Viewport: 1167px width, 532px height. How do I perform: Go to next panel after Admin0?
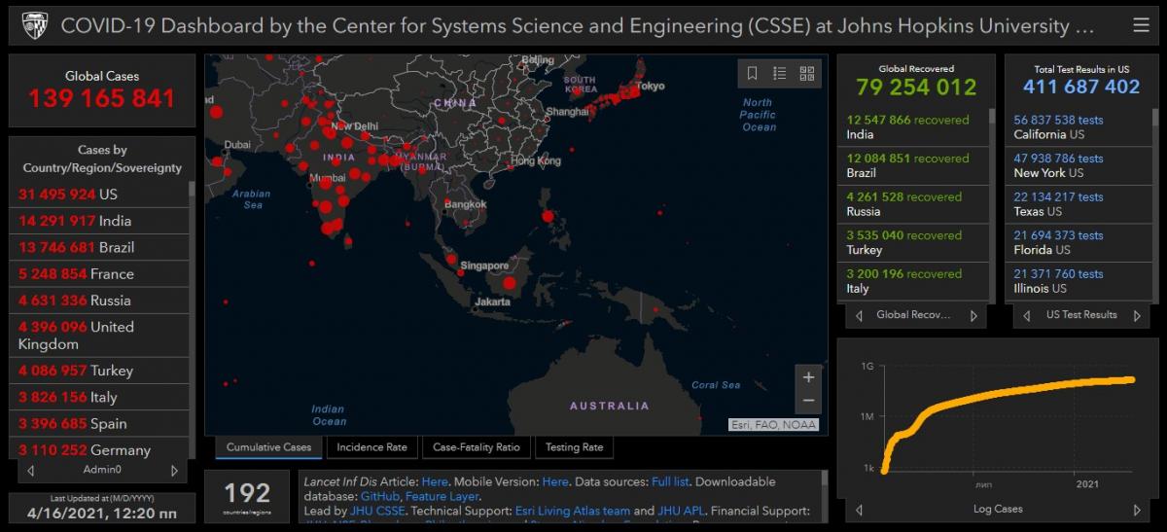click(174, 471)
